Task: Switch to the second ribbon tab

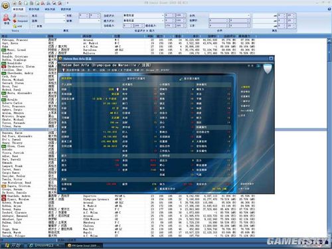Action: click(x=34, y=9)
